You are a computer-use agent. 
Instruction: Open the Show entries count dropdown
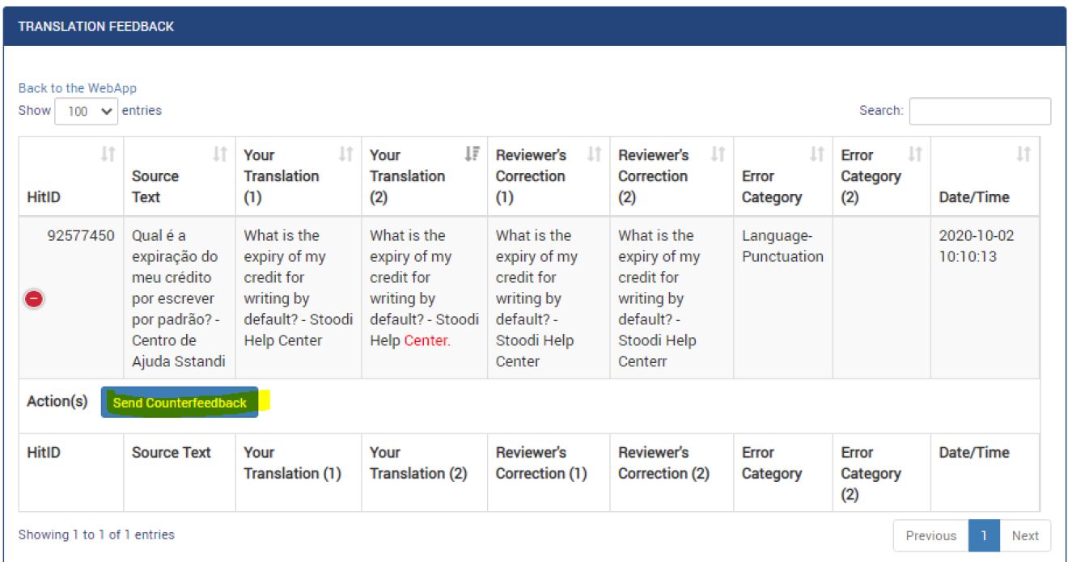(x=87, y=112)
